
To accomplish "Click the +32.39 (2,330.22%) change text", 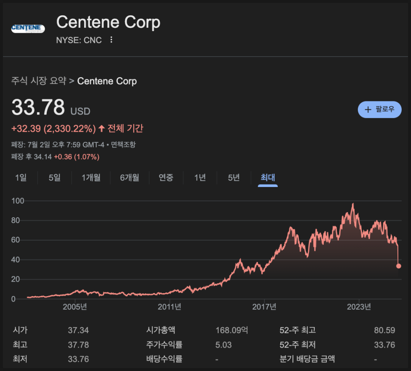I will pos(54,129).
